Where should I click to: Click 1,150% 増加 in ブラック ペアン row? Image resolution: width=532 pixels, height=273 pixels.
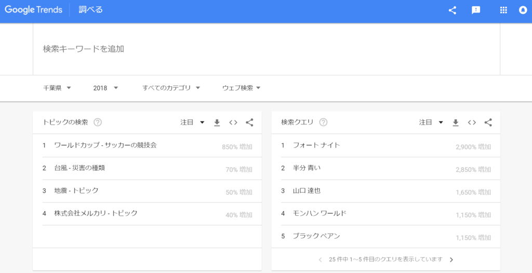473,237
